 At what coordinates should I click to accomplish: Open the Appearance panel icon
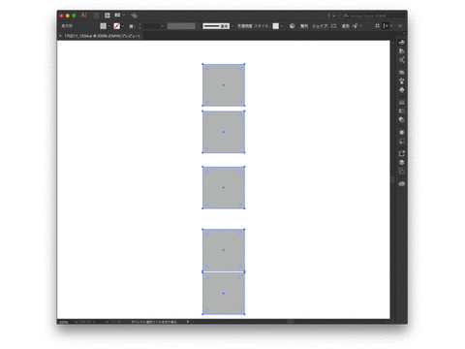pyautogui.click(x=402, y=132)
